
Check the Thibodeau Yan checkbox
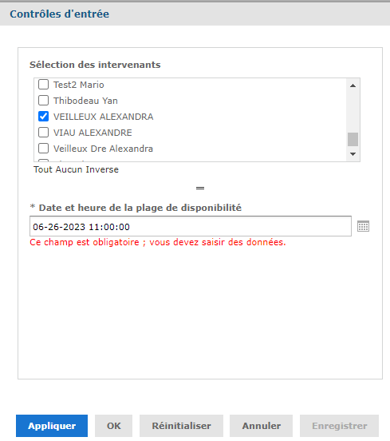(43, 101)
